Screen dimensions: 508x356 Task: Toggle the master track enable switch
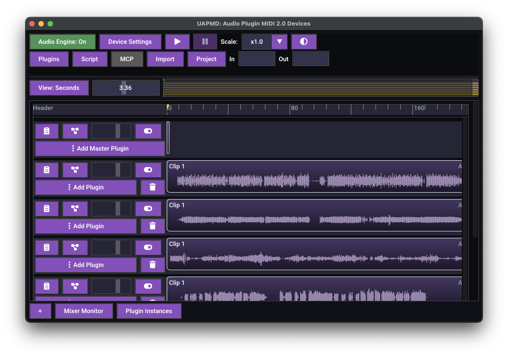pyautogui.click(x=148, y=131)
